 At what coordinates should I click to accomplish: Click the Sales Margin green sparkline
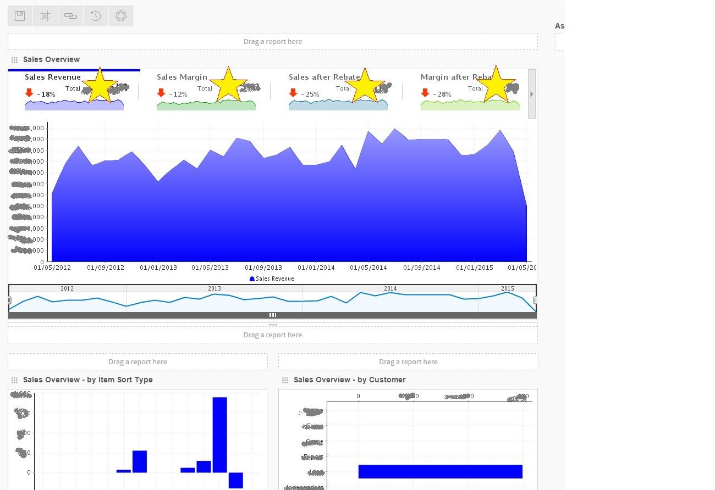206,105
